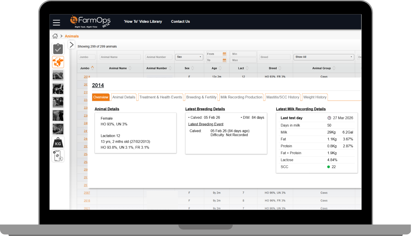Screen dimensions: 419x236
Task: Open the Weight History tab
Action: tap(315, 97)
